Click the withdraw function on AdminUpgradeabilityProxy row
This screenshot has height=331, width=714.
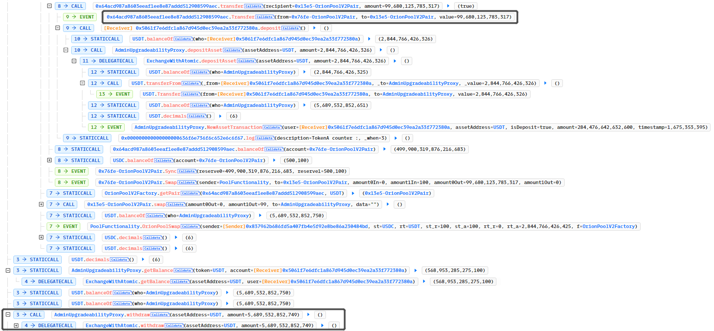coord(138,315)
